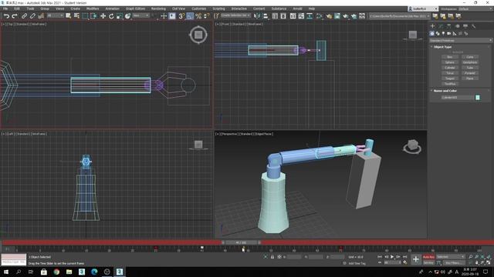Activate the Select and Scale tool
The height and width of the screenshot is (277, 494).
120,15
